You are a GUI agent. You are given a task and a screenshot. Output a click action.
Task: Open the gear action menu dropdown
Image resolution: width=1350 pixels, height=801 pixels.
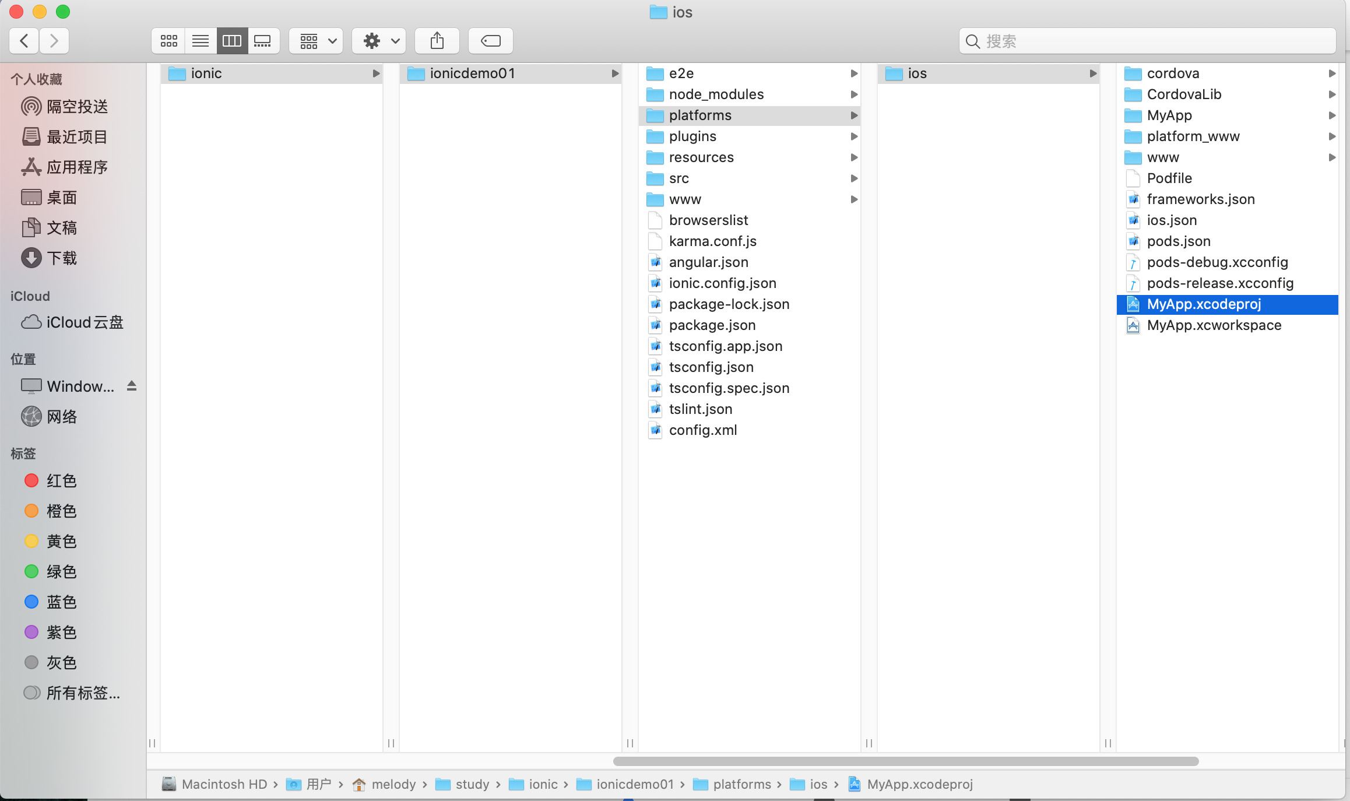click(379, 41)
